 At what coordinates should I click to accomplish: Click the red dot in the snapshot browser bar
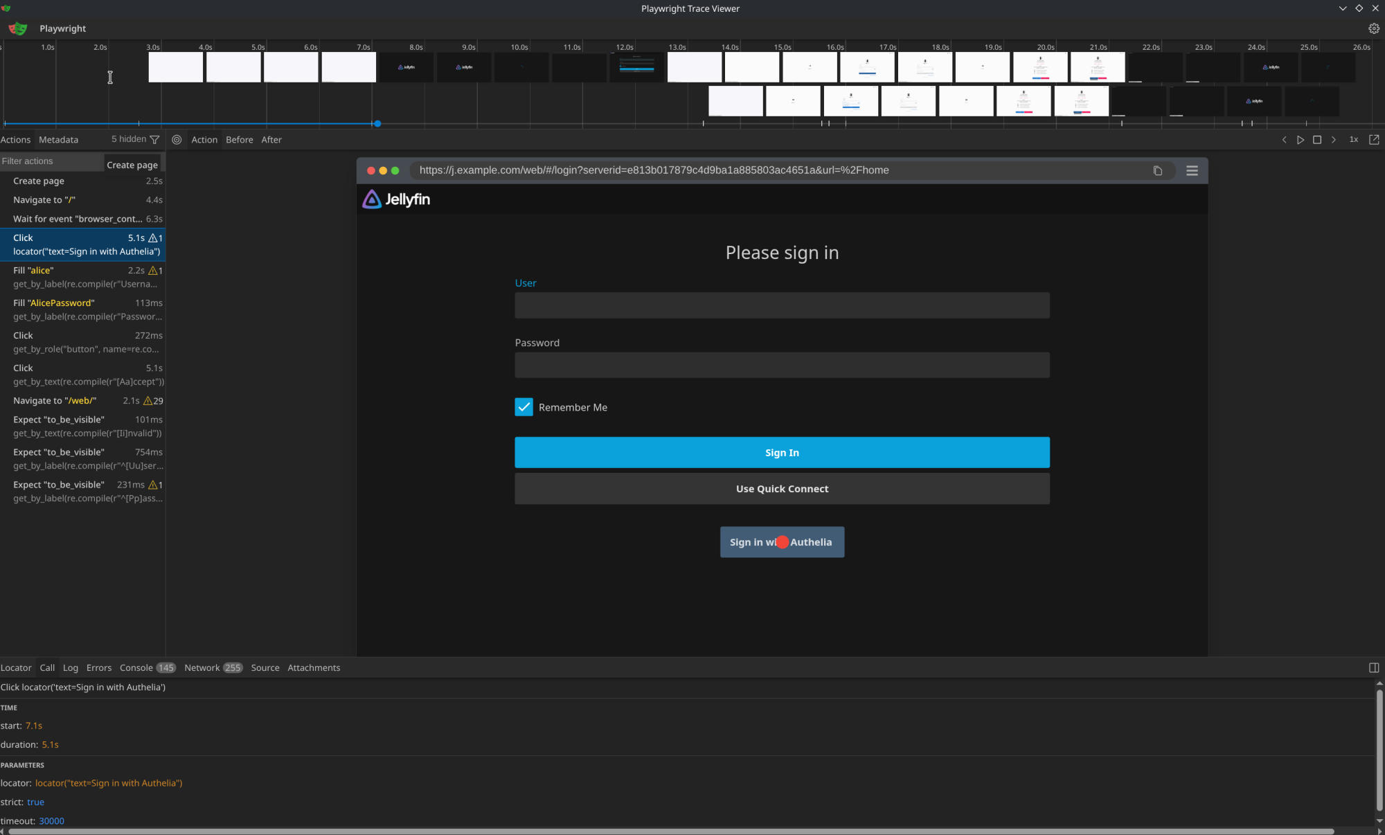[371, 170]
